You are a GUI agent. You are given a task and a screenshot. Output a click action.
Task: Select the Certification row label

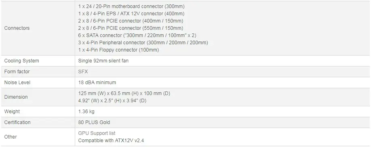tap(17, 122)
